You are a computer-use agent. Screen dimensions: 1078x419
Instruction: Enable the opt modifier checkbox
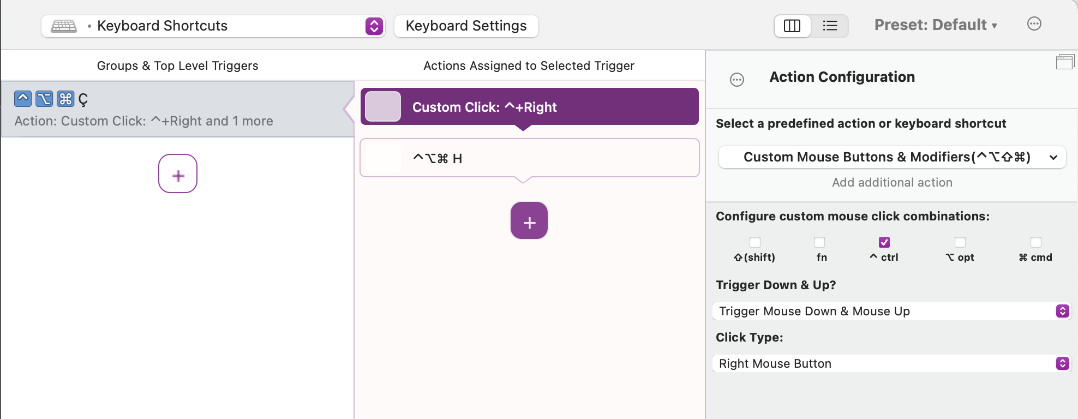coord(960,242)
